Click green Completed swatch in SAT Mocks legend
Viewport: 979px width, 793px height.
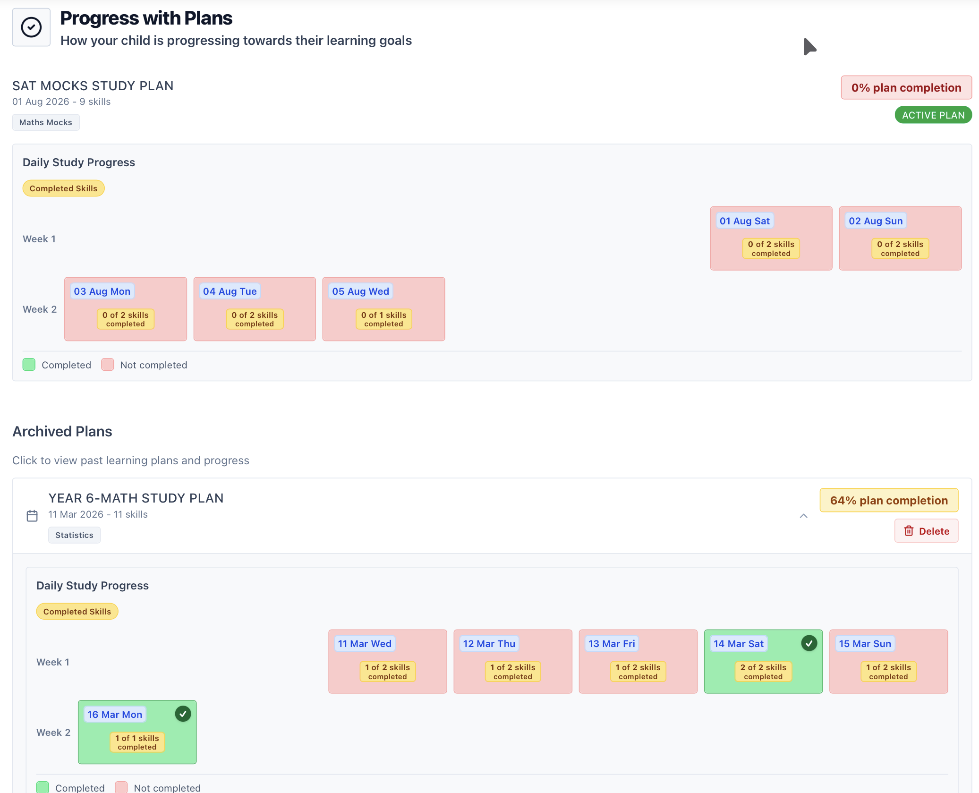point(29,365)
